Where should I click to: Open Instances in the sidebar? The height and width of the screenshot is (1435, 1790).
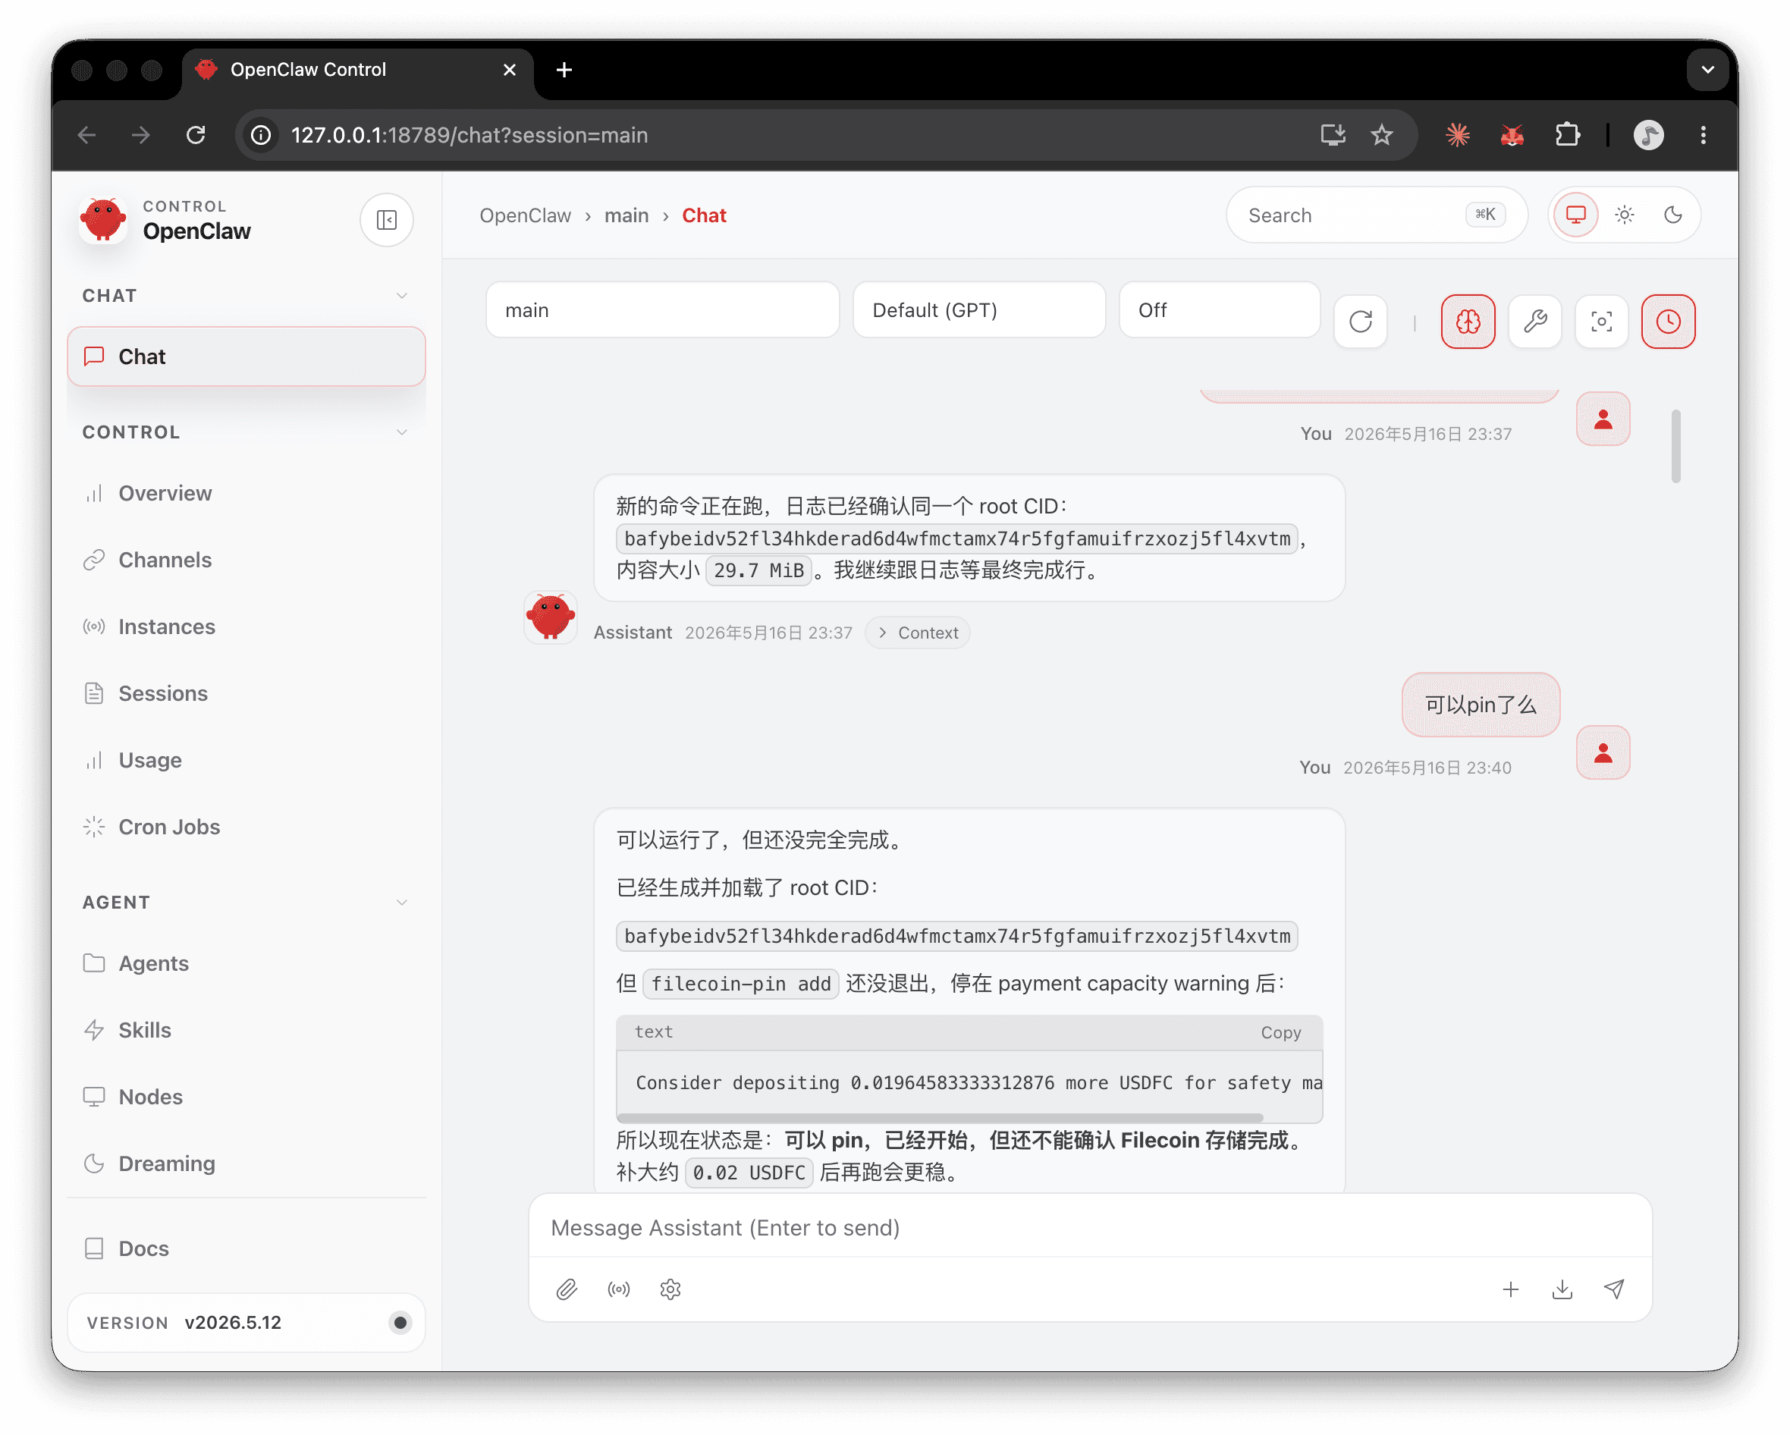[246, 626]
